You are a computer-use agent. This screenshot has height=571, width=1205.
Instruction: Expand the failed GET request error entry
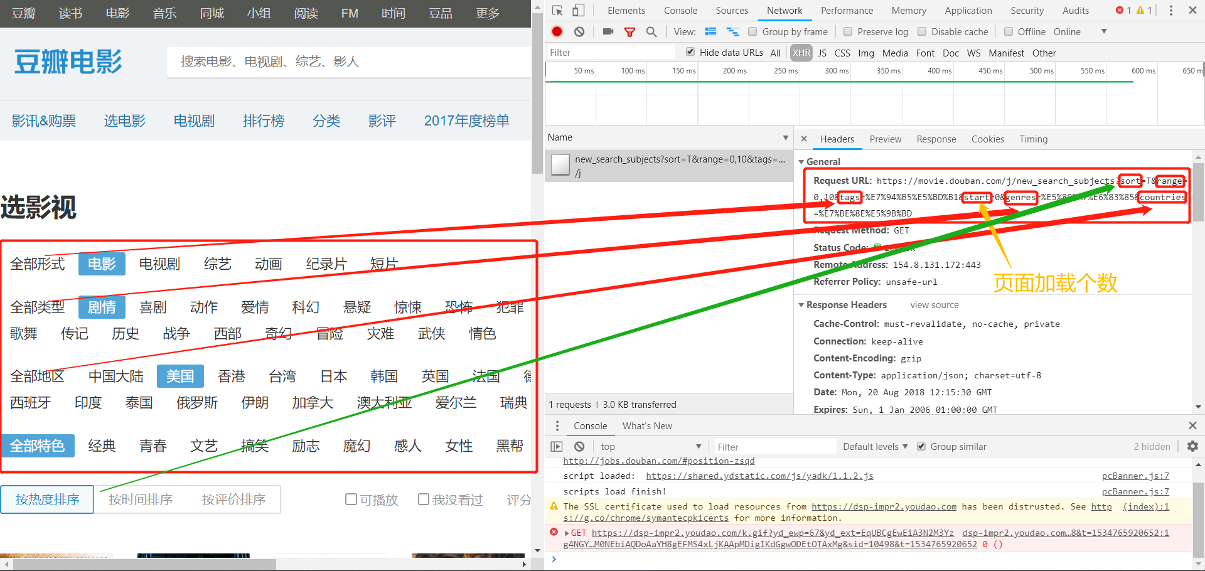(567, 533)
